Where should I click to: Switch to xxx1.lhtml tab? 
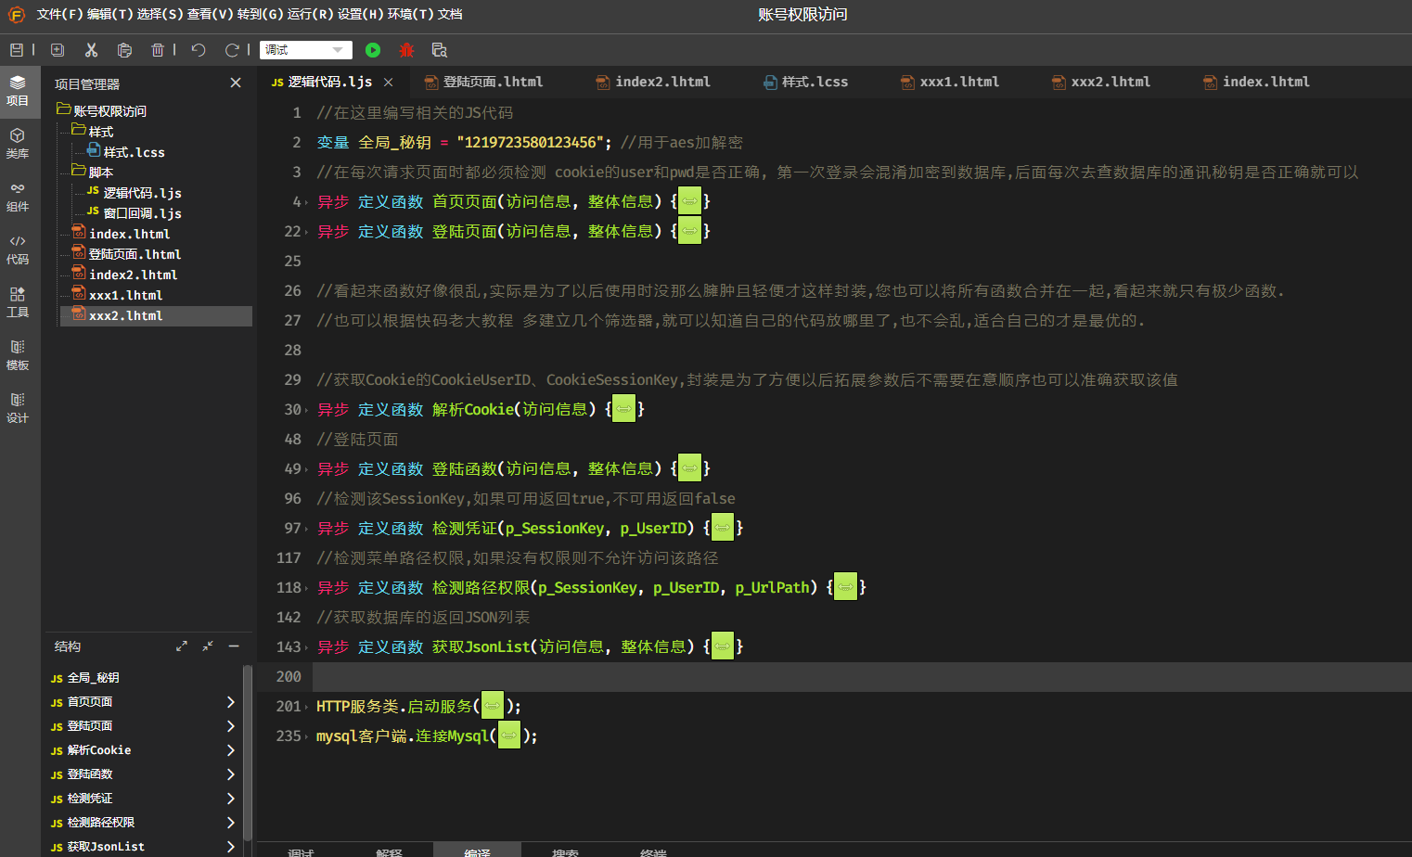(951, 83)
